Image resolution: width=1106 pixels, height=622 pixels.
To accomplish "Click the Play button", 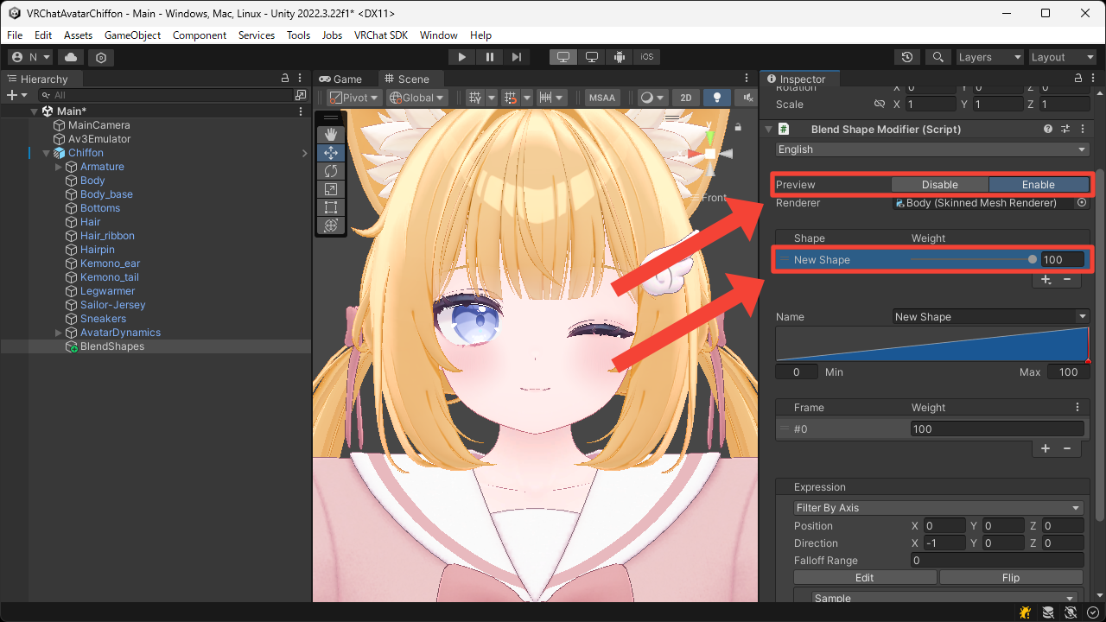I will point(462,57).
